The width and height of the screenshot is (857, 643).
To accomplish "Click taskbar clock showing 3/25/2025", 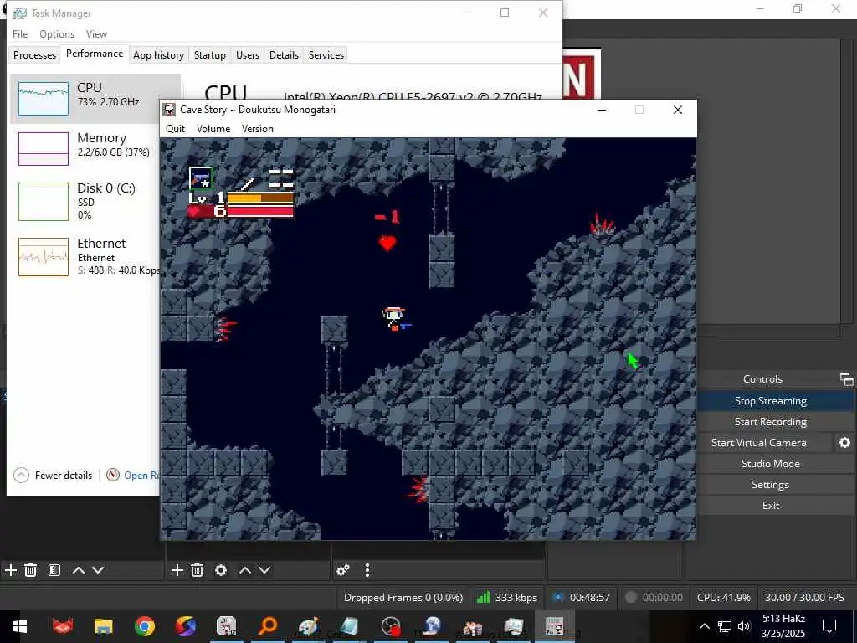I will tap(783, 626).
